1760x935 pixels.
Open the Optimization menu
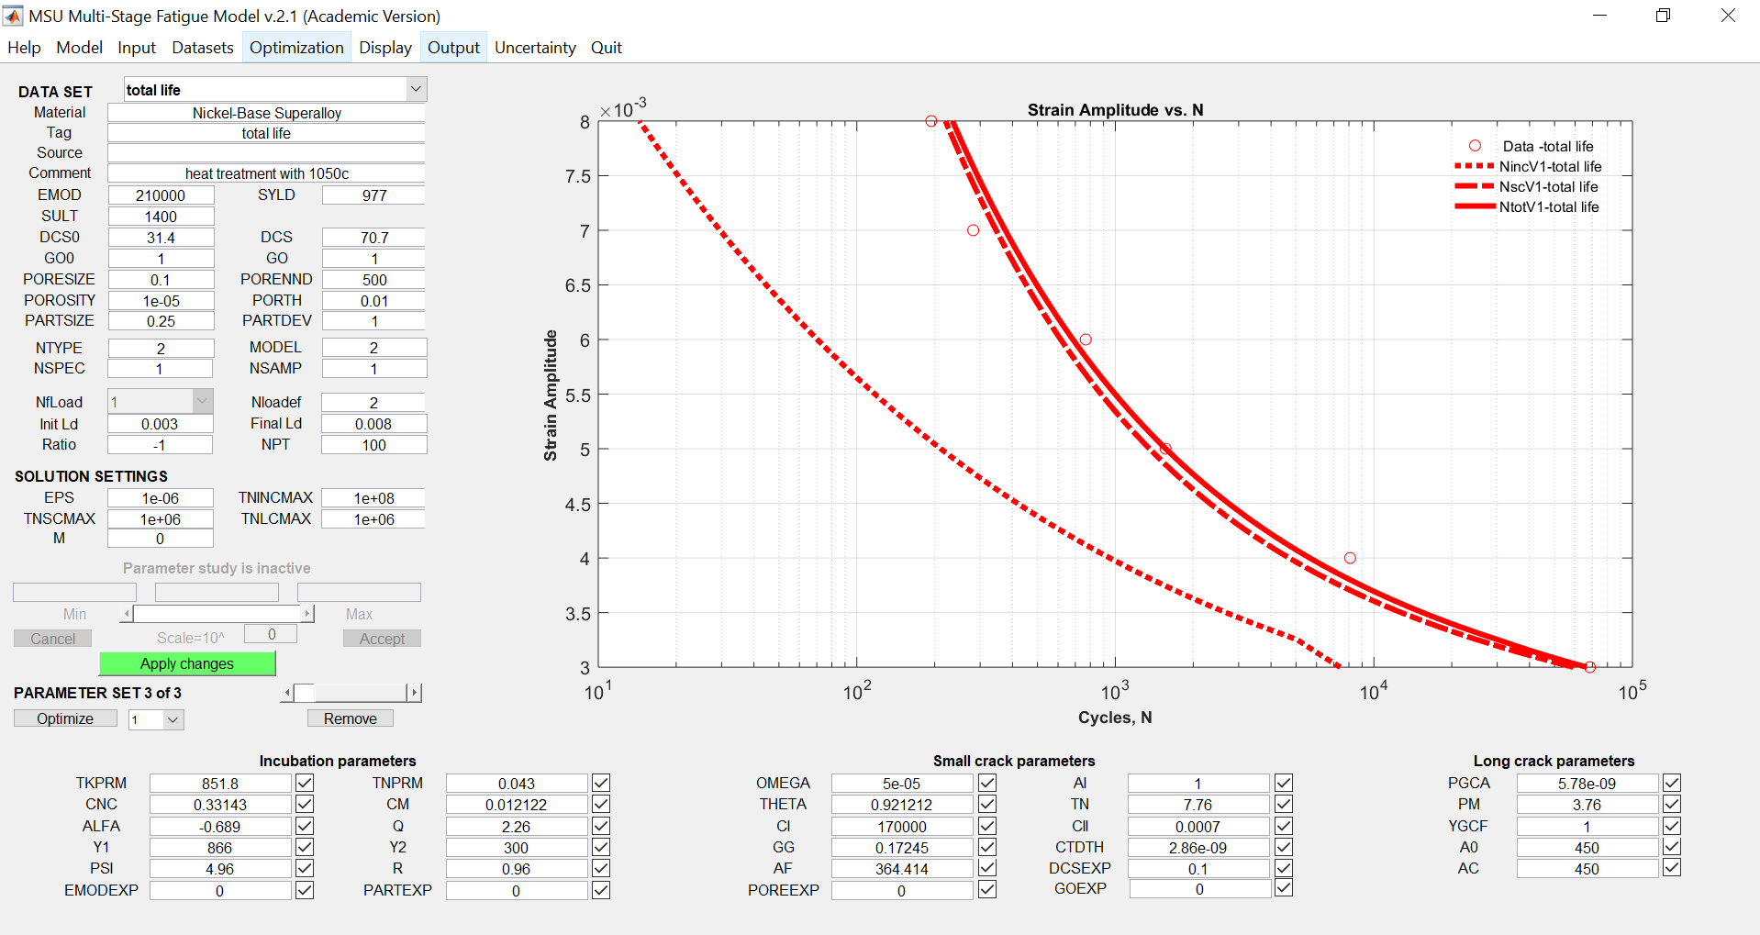point(295,48)
